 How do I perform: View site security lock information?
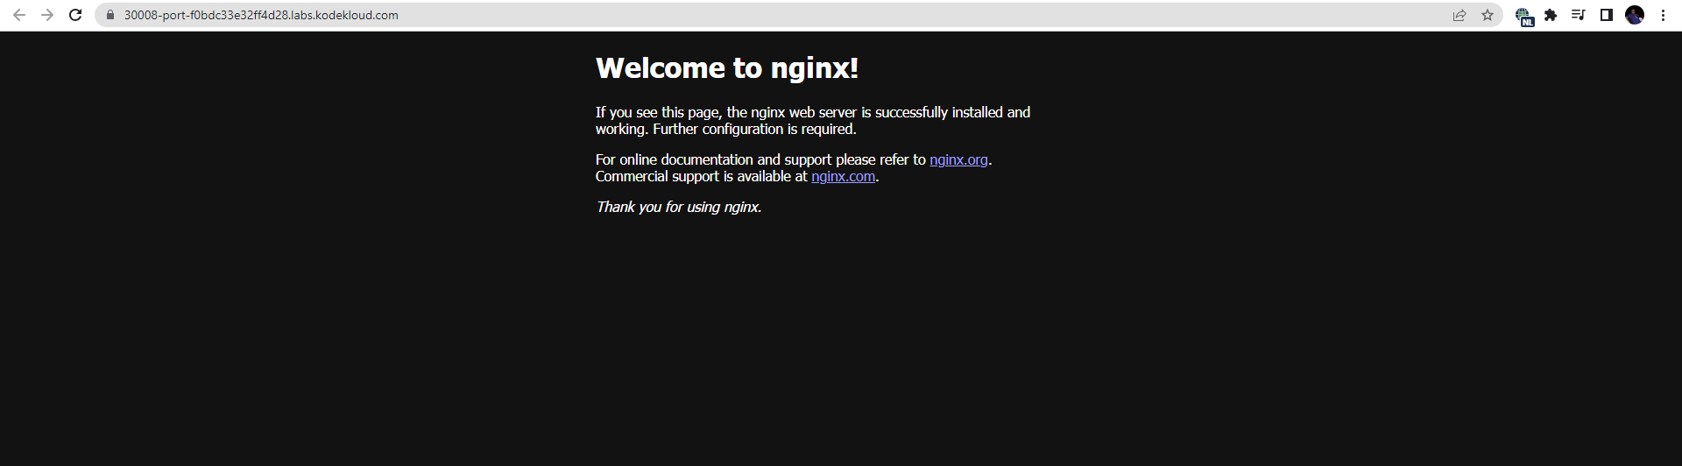110,15
